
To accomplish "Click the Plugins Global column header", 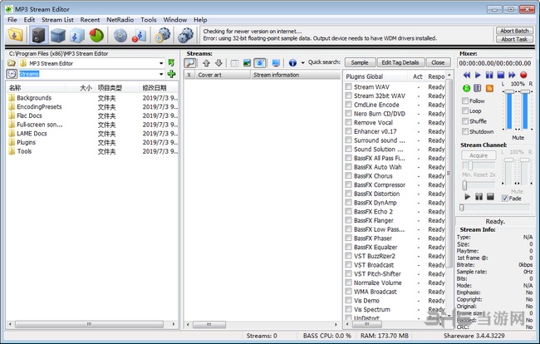I will click(x=376, y=76).
